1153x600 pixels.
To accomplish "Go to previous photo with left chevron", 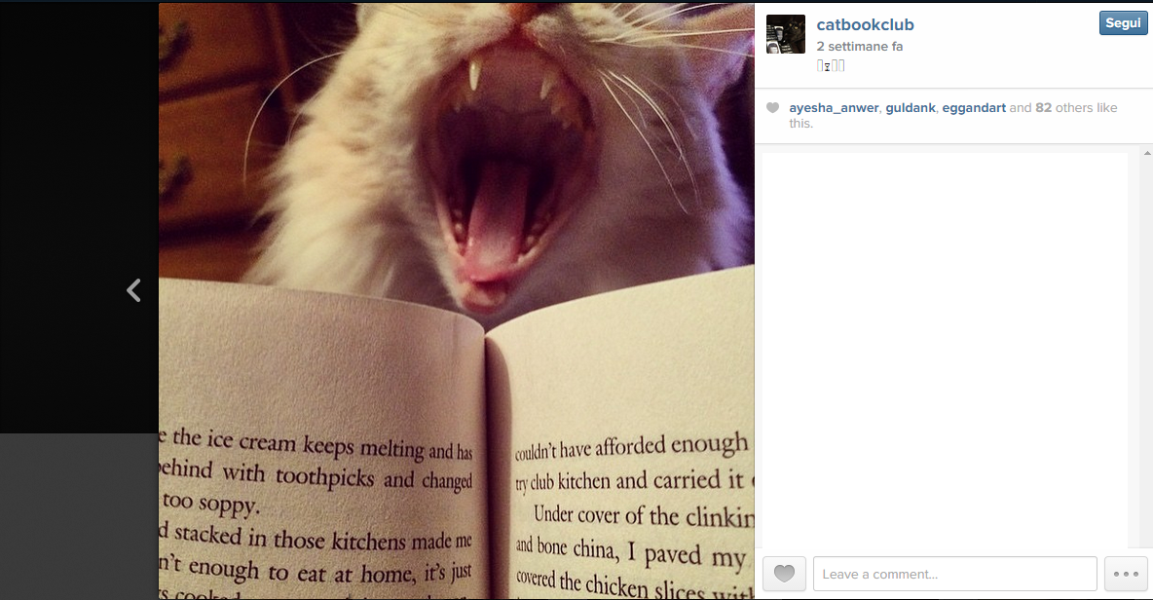I will pyautogui.click(x=133, y=290).
